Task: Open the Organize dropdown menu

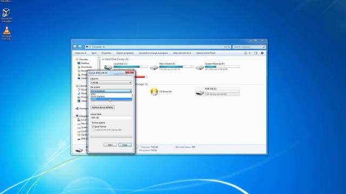Action: tap(81, 53)
